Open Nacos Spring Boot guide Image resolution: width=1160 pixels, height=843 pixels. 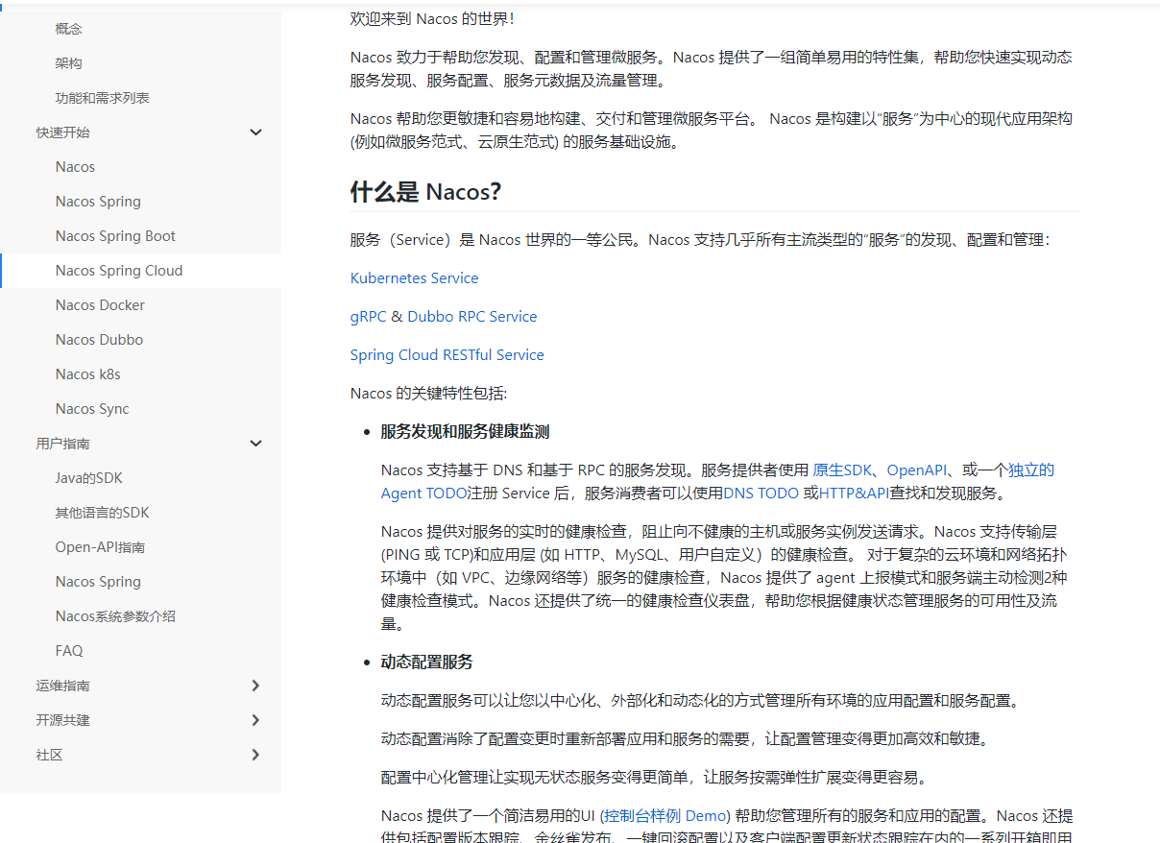tap(115, 236)
